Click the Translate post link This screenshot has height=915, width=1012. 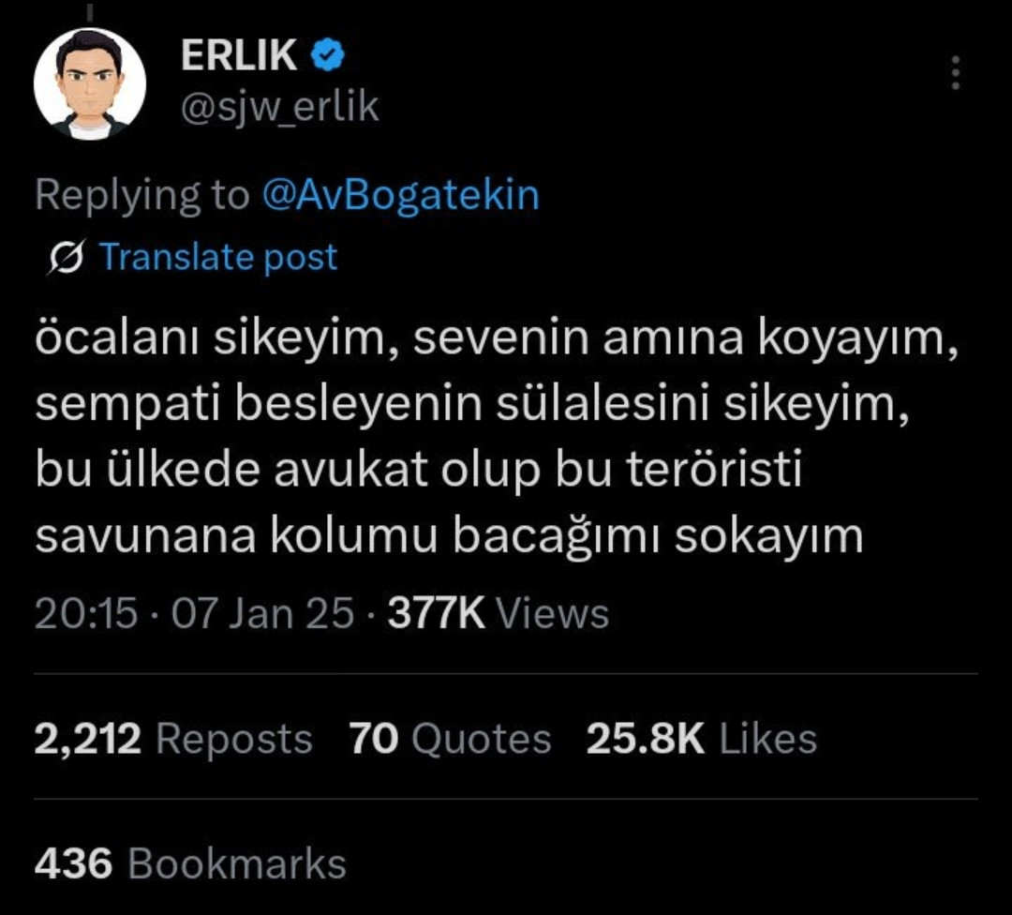coord(218,257)
